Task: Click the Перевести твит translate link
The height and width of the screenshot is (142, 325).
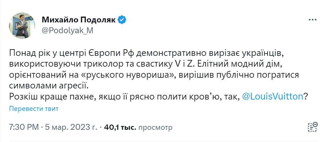Action: 34,109
